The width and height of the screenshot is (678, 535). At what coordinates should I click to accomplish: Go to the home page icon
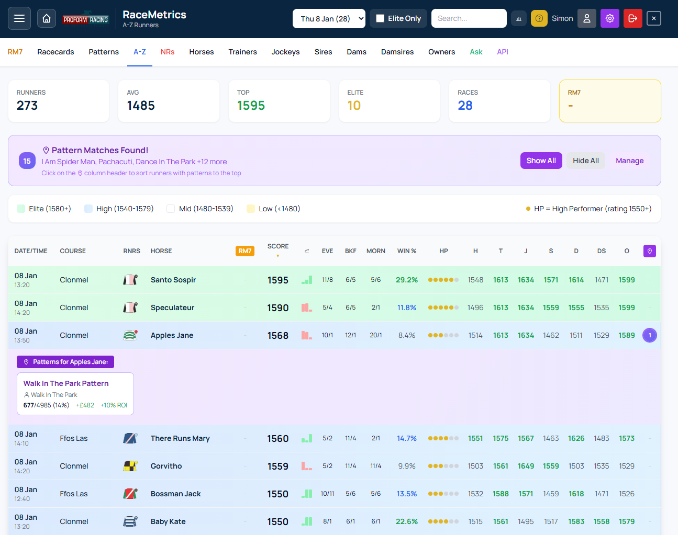pos(47,18)
